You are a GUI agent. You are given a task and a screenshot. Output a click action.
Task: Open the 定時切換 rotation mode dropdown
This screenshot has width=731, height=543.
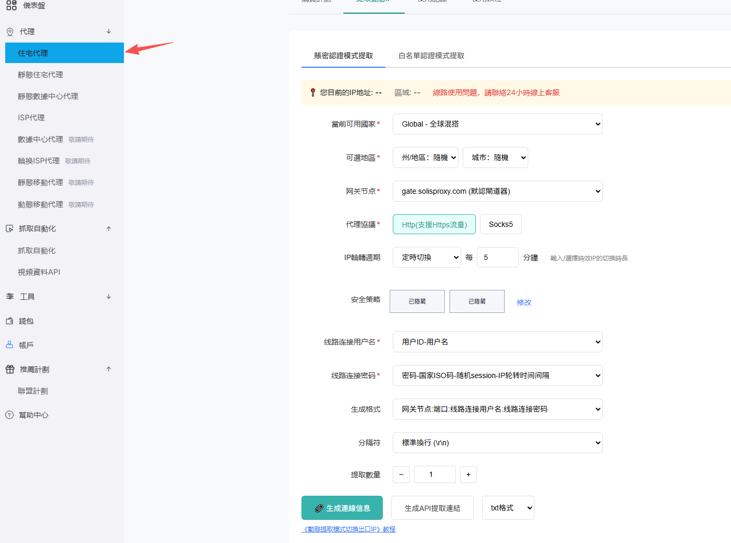tap(427, 257)
